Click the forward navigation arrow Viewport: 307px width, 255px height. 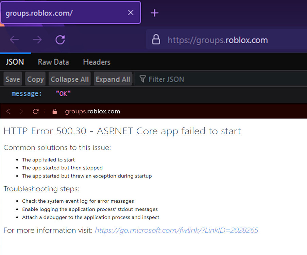click(37, 39)
